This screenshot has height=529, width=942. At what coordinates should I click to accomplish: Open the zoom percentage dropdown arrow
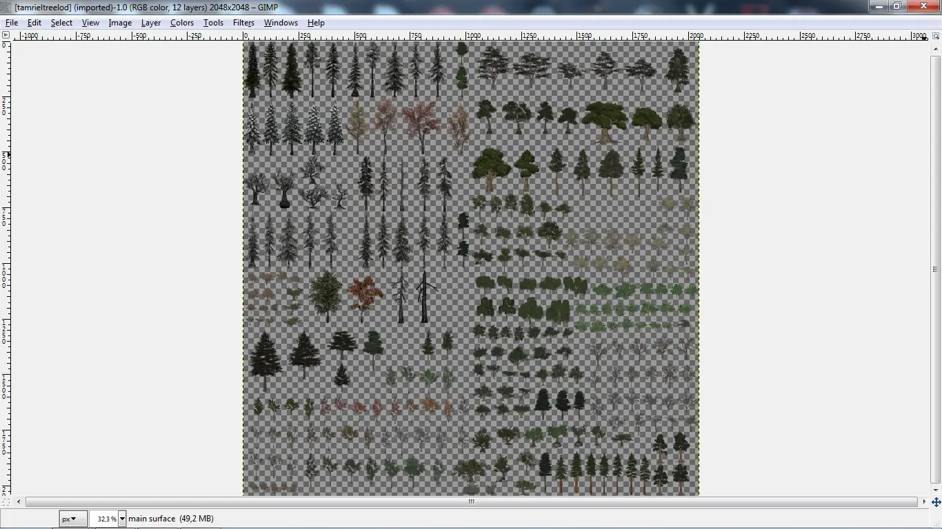(123, 519)
